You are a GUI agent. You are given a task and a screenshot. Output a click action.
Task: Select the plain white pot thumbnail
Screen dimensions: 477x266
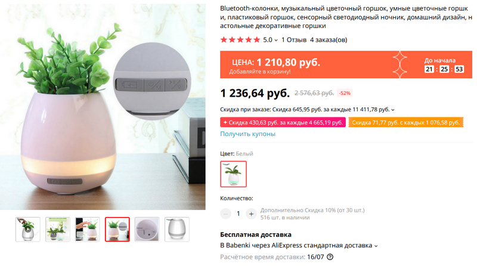pos(176,230)
